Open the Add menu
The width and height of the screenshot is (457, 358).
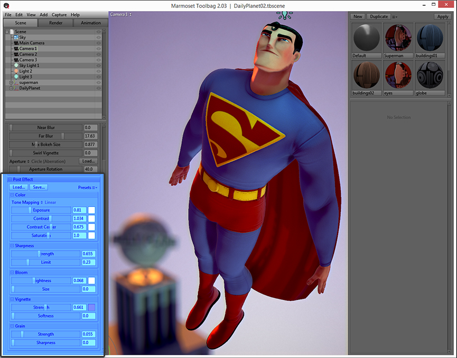click(x=44, y=15)
